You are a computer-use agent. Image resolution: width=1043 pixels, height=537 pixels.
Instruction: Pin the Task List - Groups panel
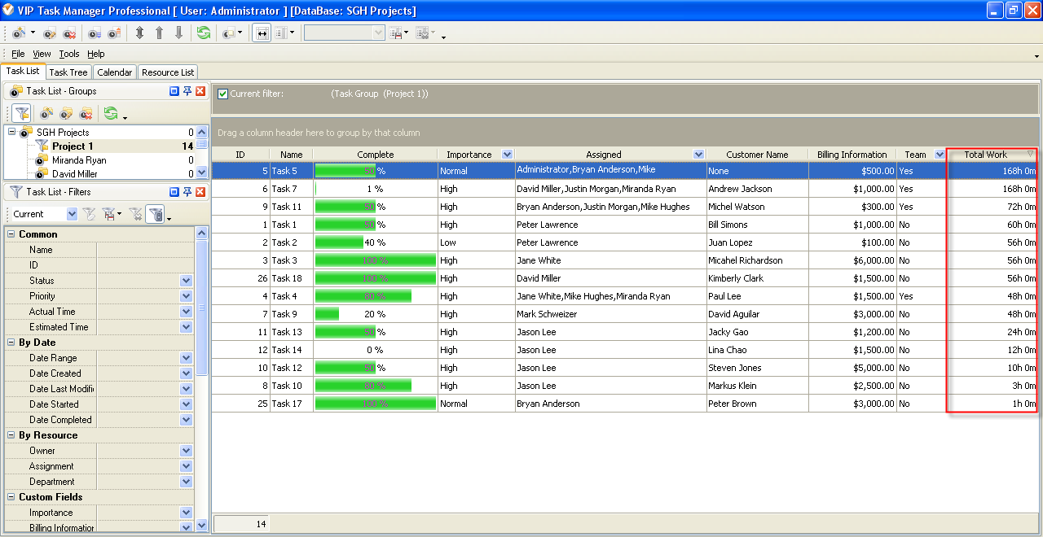tap(187, 91)
